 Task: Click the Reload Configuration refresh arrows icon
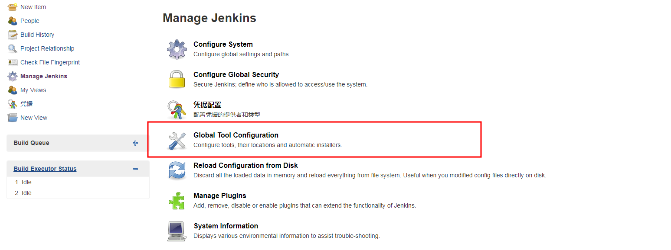click(x=177, y=170)
